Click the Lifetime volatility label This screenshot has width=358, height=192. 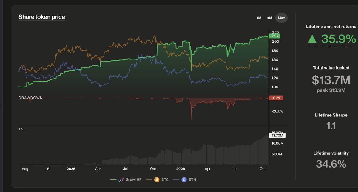331,153
